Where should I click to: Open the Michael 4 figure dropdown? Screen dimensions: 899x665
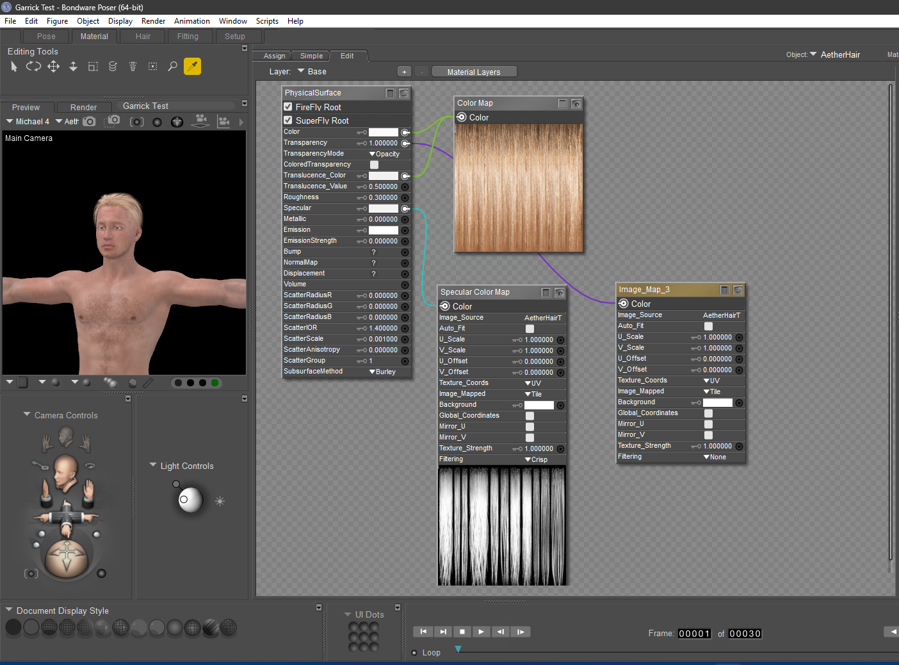[28, 122]
